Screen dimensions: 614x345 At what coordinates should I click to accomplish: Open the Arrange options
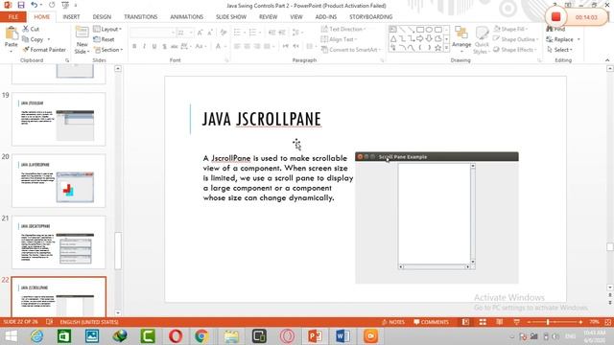(x=461, y=38)
